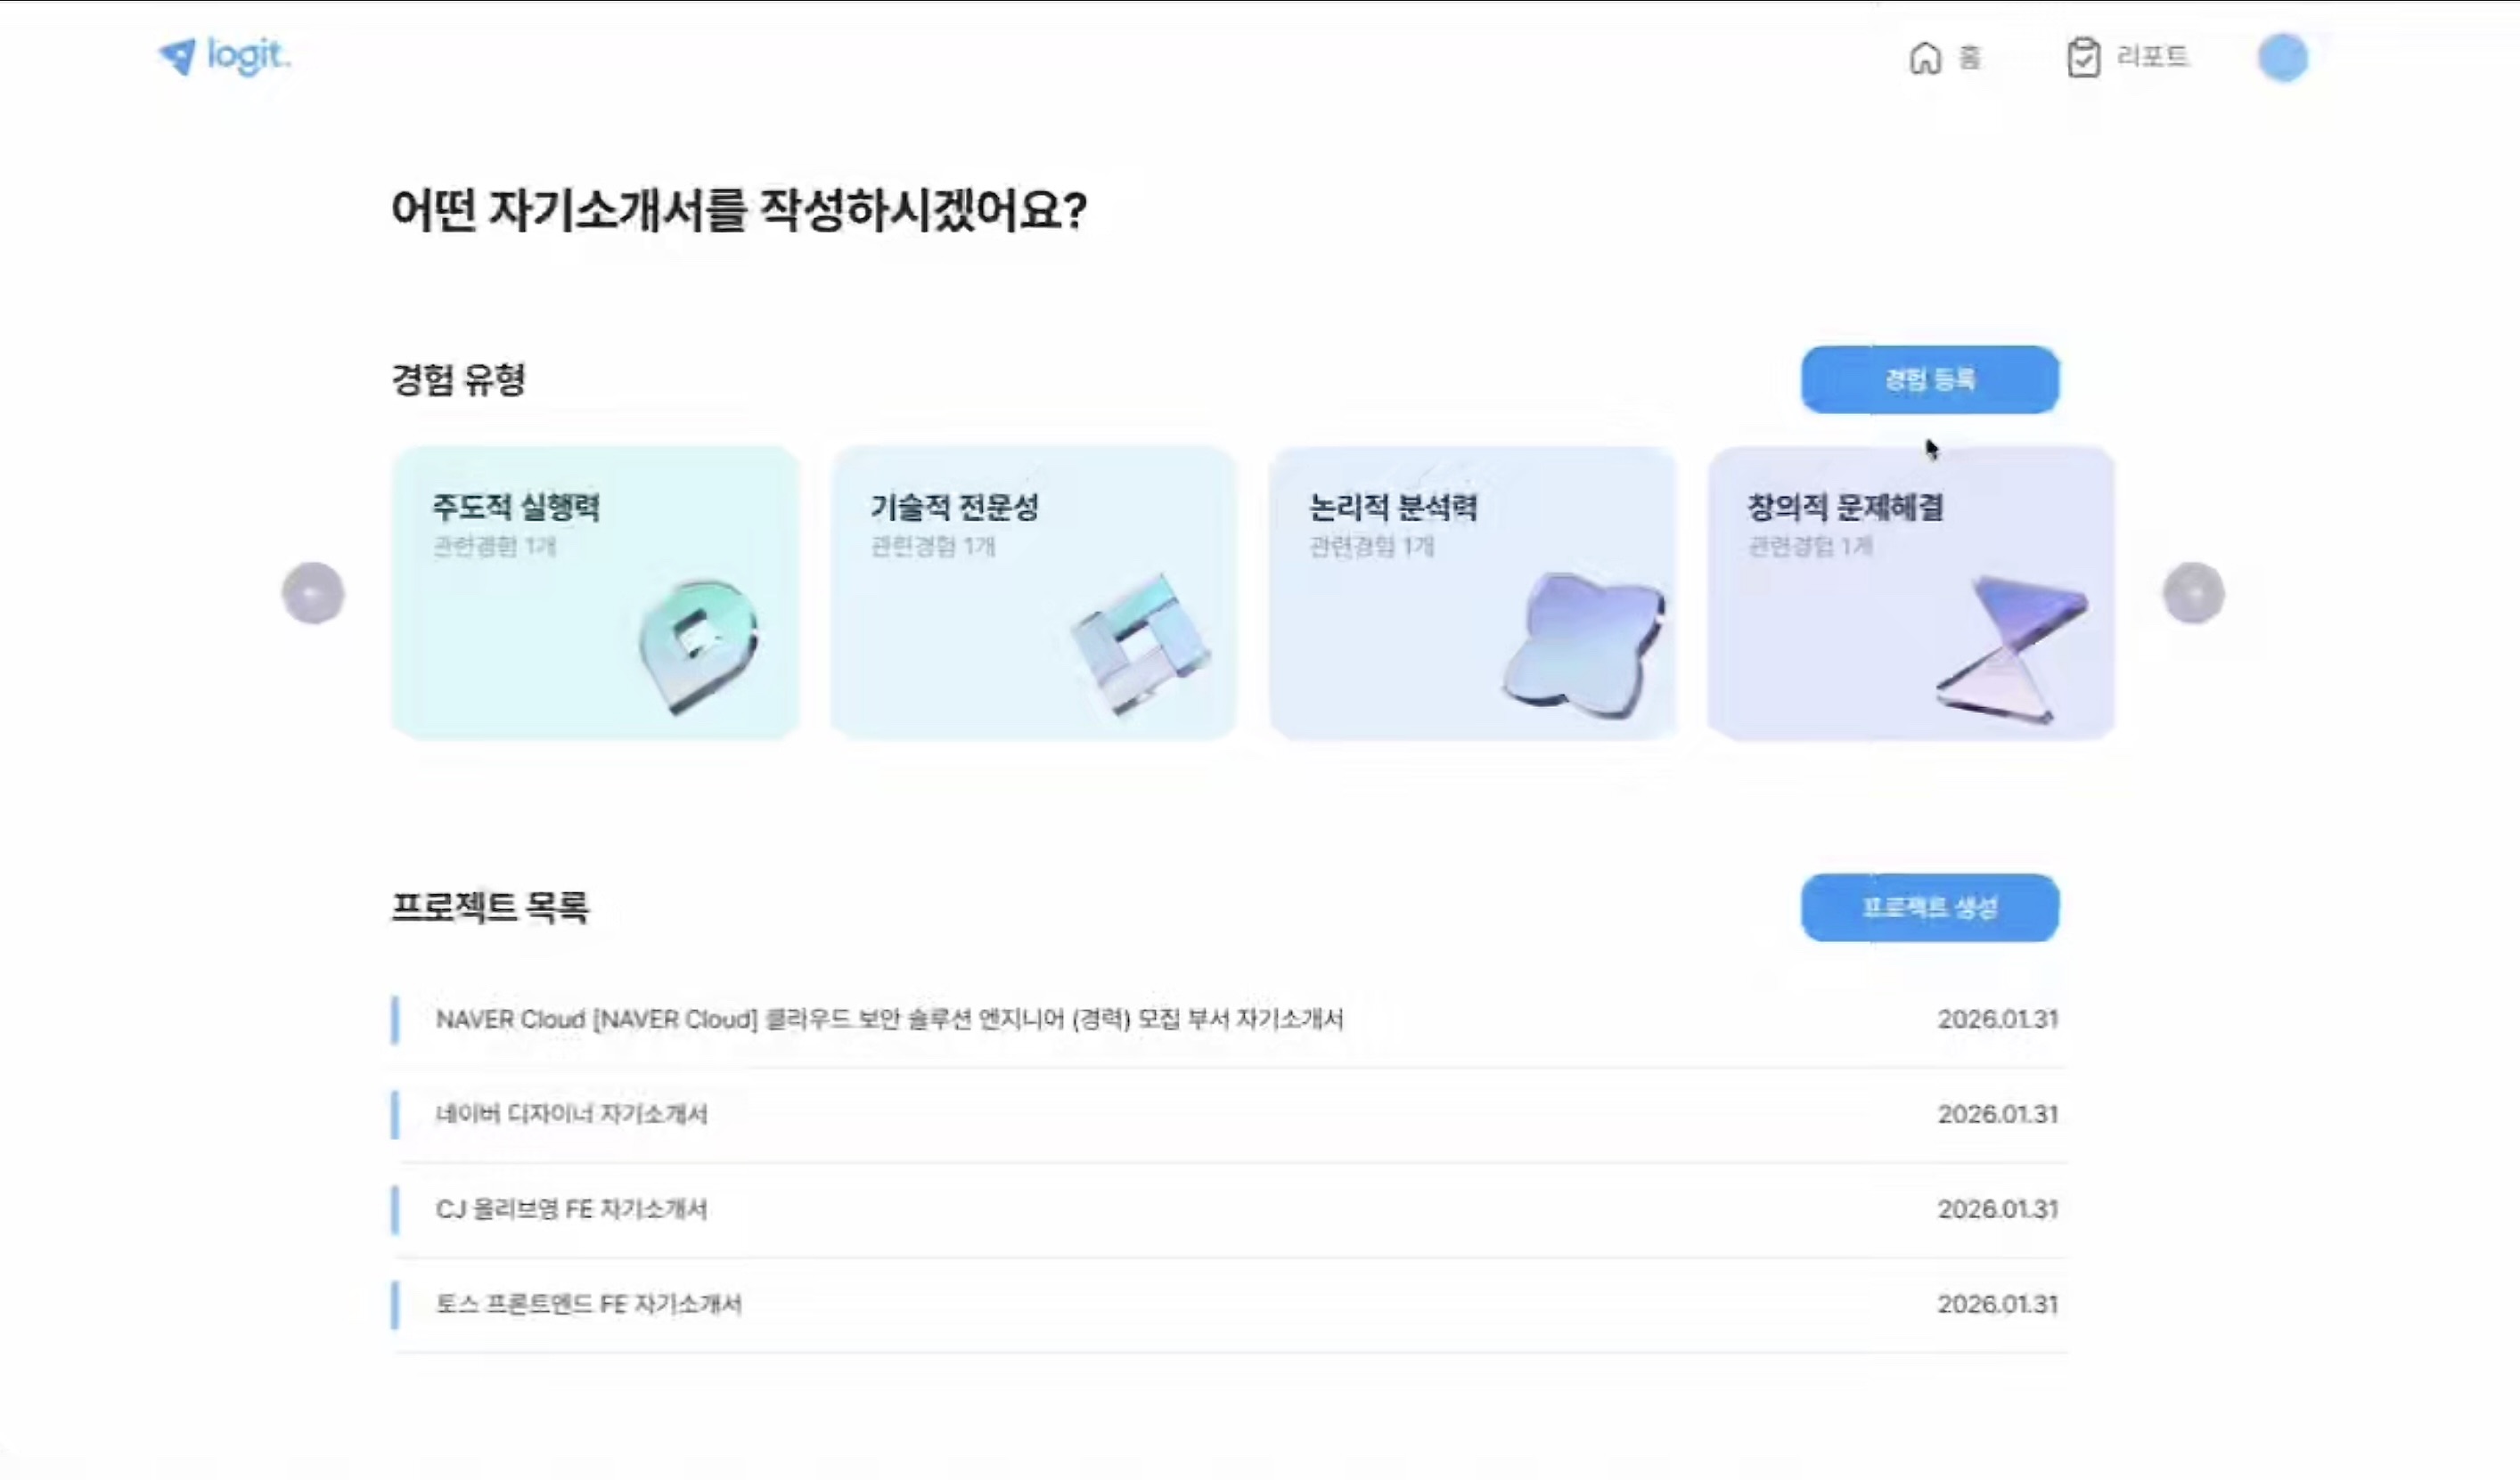Click the report clipboard icon
Screen dimensions: 2520x1480
pyautogui.click(x=2083, y=57)
